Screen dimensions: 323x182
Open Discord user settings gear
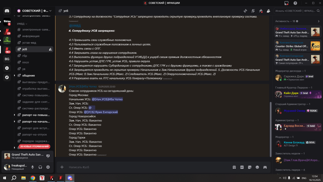48,167
